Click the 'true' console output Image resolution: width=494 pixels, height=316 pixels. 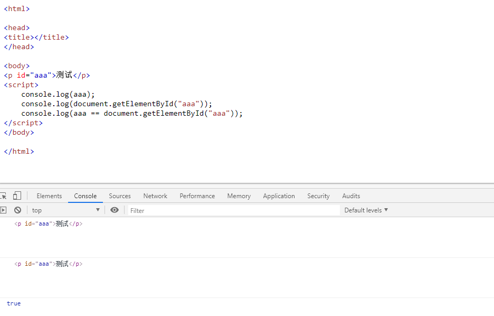[x=14, y=303]
